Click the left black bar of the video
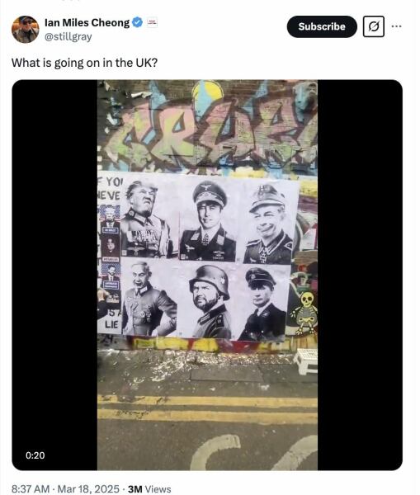The height and width of the screenshot is (495, 420). point(54,275)
